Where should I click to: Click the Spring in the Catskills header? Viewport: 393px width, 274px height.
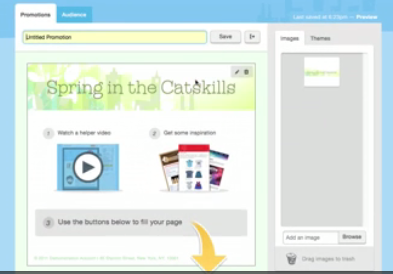coord(141,88)
